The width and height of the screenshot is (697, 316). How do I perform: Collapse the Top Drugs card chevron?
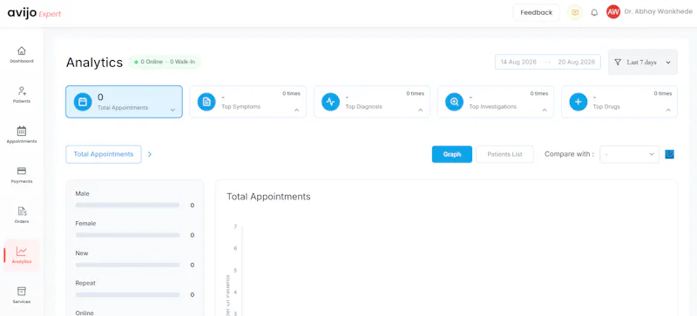(x=668, y=110)
